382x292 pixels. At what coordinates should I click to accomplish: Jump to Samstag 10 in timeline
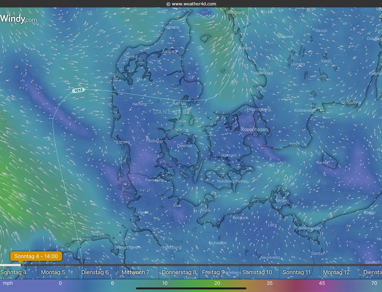[x=257, y=272]
